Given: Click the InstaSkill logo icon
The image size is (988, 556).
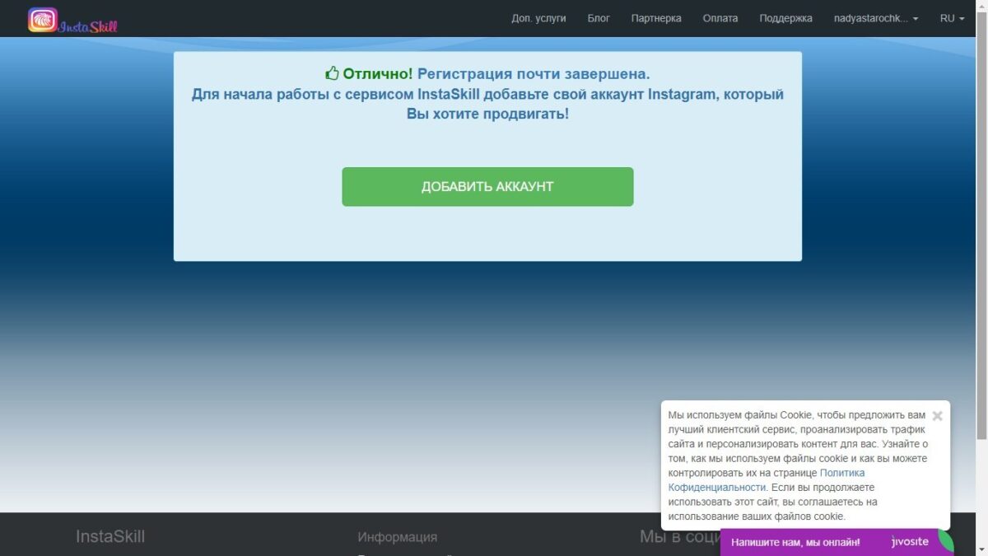Looking at the screenshot, I should click(43, 20).
